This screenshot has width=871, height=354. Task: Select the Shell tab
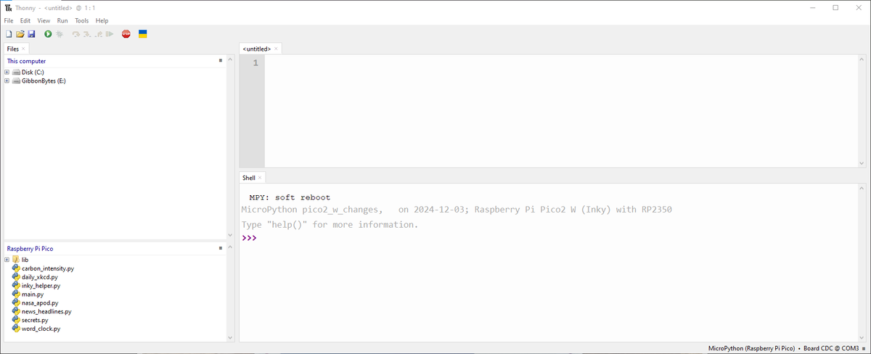click(x=248, y=178)
